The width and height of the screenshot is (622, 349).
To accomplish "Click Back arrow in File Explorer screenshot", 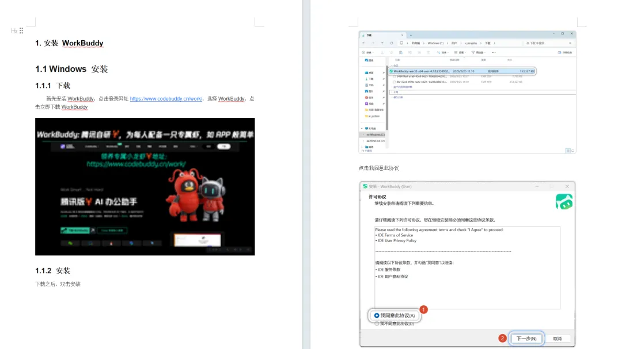I will (364, 43).
